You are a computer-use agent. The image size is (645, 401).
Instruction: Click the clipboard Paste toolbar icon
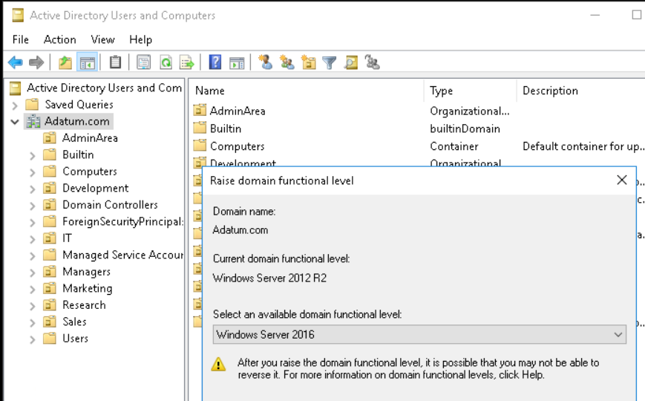[x=115, y=62]
